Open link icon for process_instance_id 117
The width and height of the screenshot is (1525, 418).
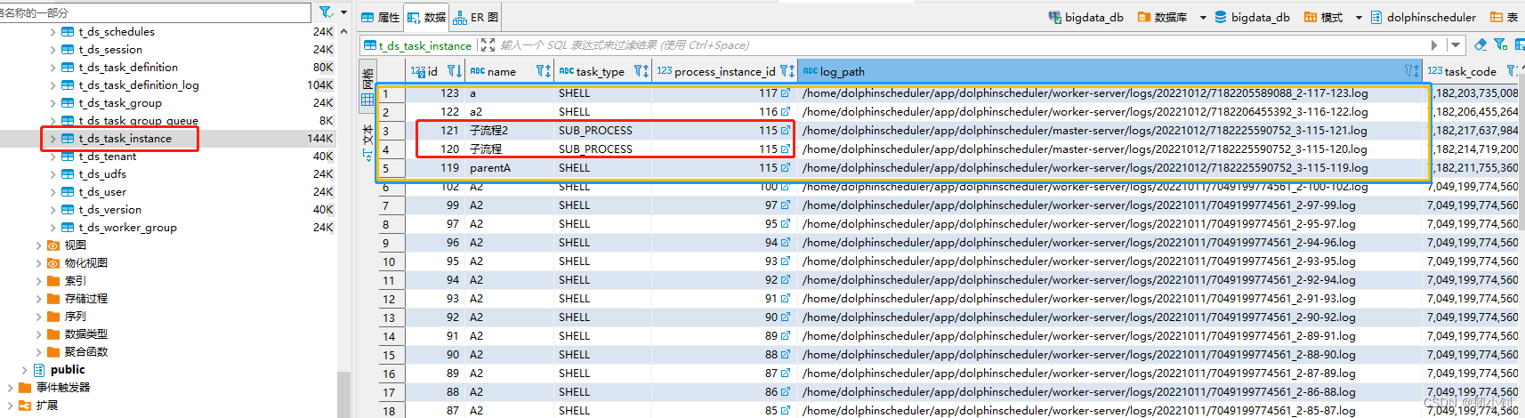click(786, 93)
